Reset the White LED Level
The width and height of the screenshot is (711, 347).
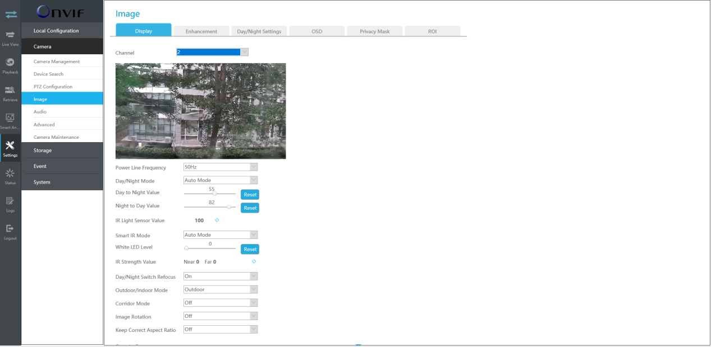pos(250,249)
